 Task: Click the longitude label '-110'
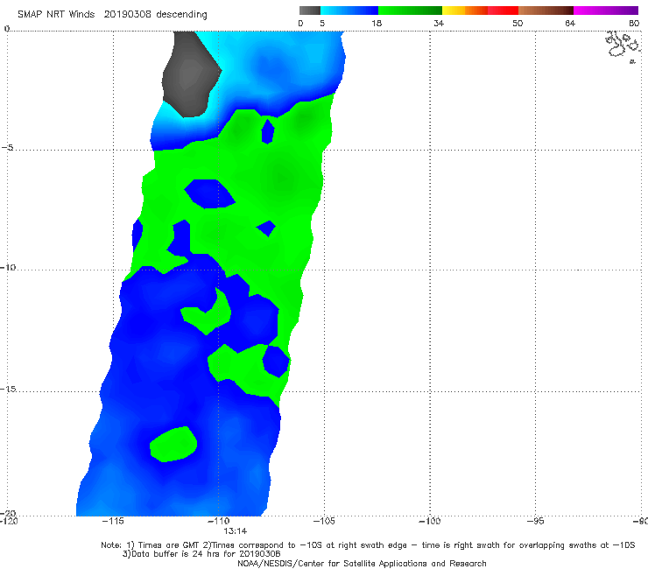[219, 521]
